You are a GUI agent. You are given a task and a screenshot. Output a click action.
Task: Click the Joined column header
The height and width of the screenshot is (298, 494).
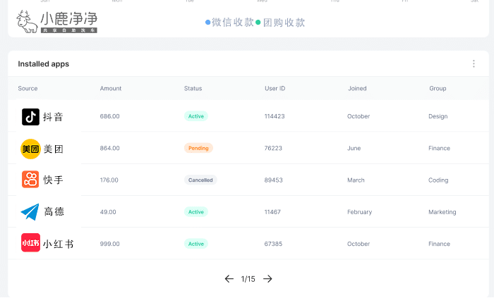(357, 89)
